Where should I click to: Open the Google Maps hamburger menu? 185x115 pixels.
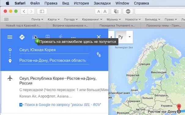pos(10,37)
